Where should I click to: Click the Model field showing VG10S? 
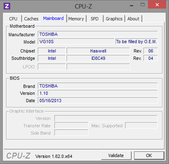[x=76, y=42]
